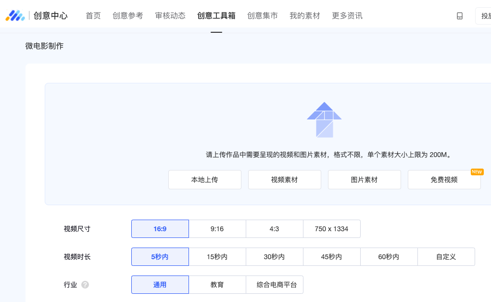Viewport: 491px width, 302px height.
Task: Go to 创意参考 in top navigation
Action: coord(128,16)
